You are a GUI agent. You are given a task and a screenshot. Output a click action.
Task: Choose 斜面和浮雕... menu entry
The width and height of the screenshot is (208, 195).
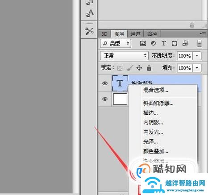pyautogui.click(x=158, y=103)
